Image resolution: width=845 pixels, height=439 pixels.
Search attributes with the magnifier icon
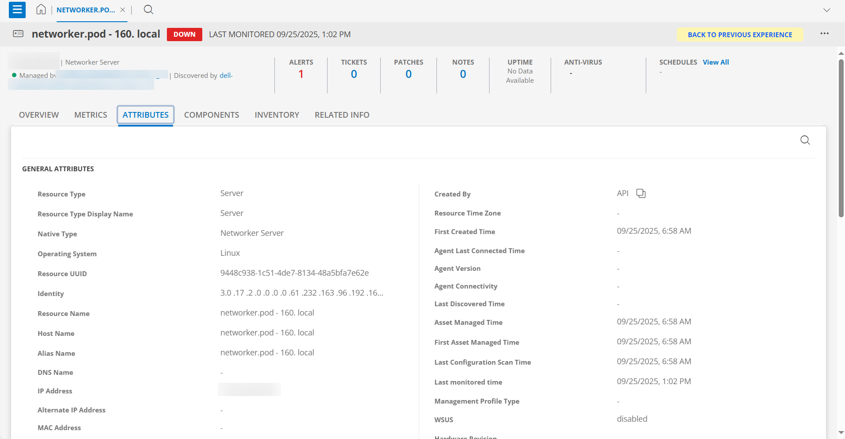click(805, 140)
